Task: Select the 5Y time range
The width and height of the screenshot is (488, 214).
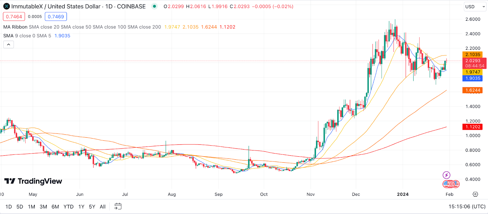Action: 92,207
